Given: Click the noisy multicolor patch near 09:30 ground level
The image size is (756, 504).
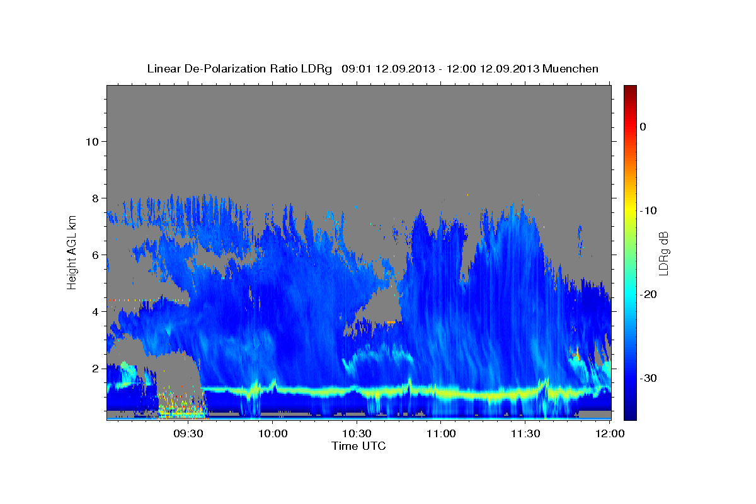Looking at the screenshot, I should [181, 404].
